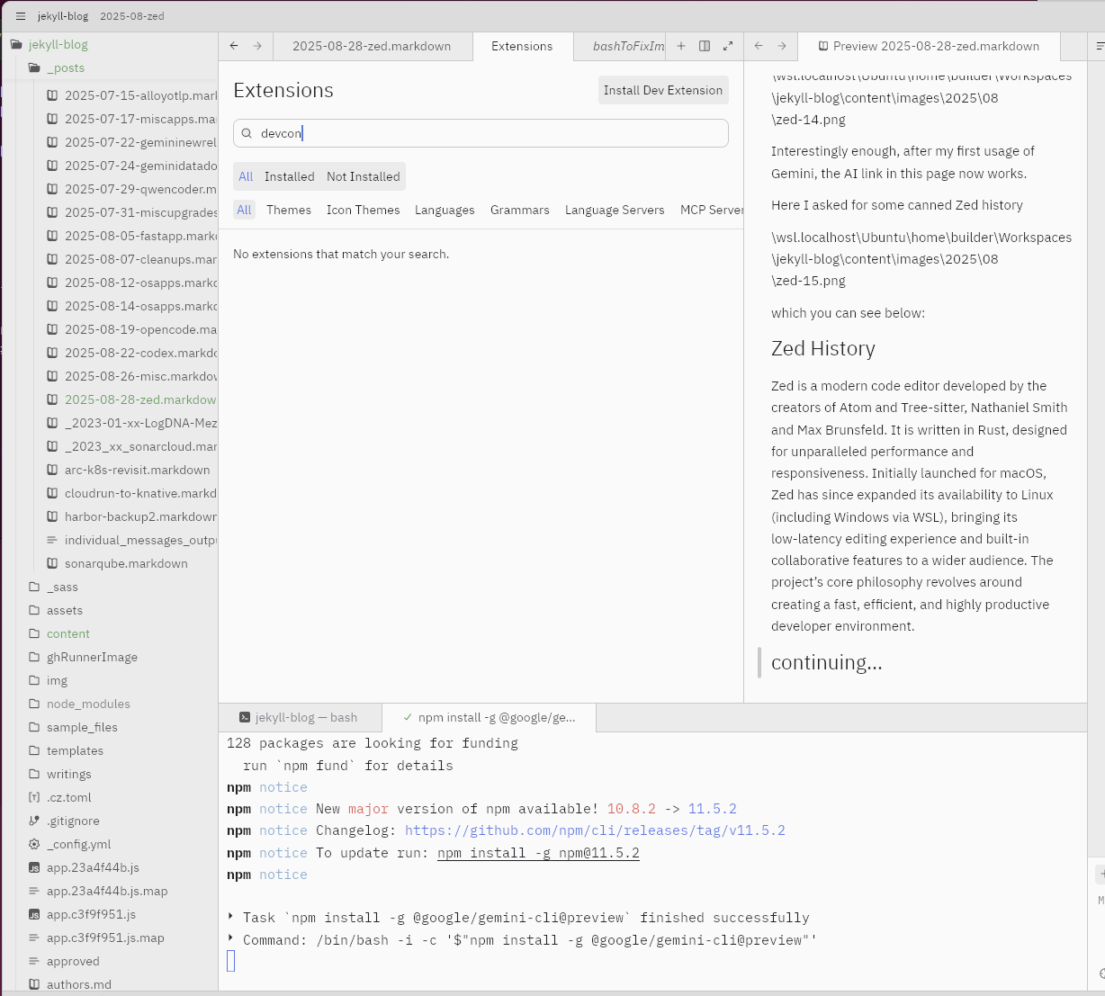Filter extensions to Installed only

point(290,176)
